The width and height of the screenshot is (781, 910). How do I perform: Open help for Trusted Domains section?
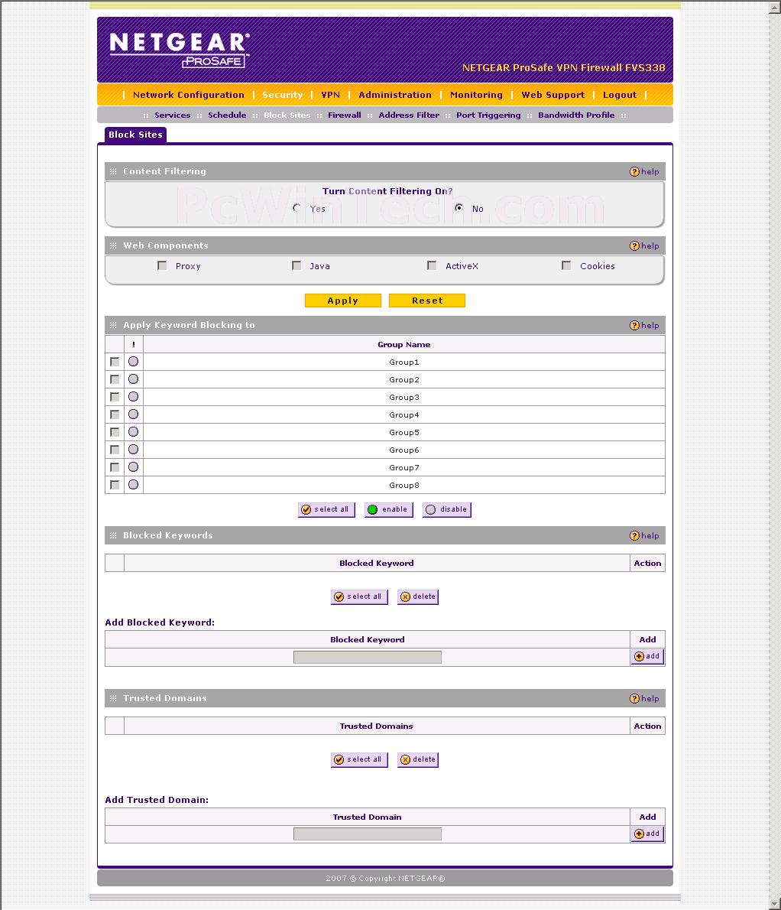644,699
